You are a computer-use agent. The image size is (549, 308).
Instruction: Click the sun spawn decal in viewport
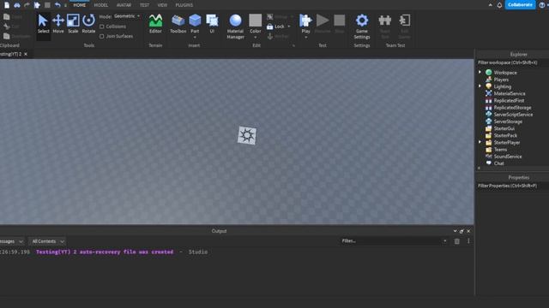tap(247, 135)
